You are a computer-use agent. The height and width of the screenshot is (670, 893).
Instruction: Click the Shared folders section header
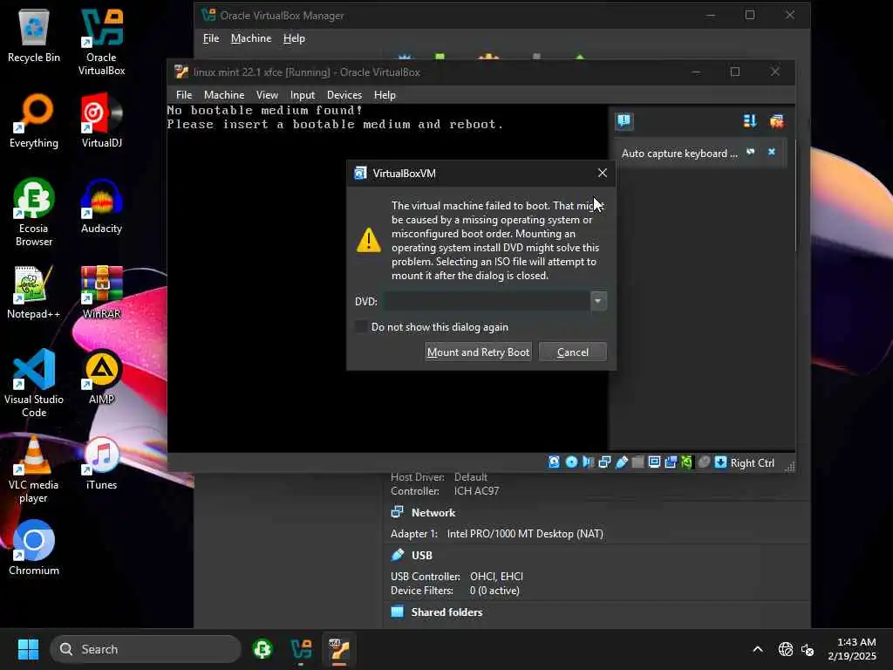click(447, 612)
